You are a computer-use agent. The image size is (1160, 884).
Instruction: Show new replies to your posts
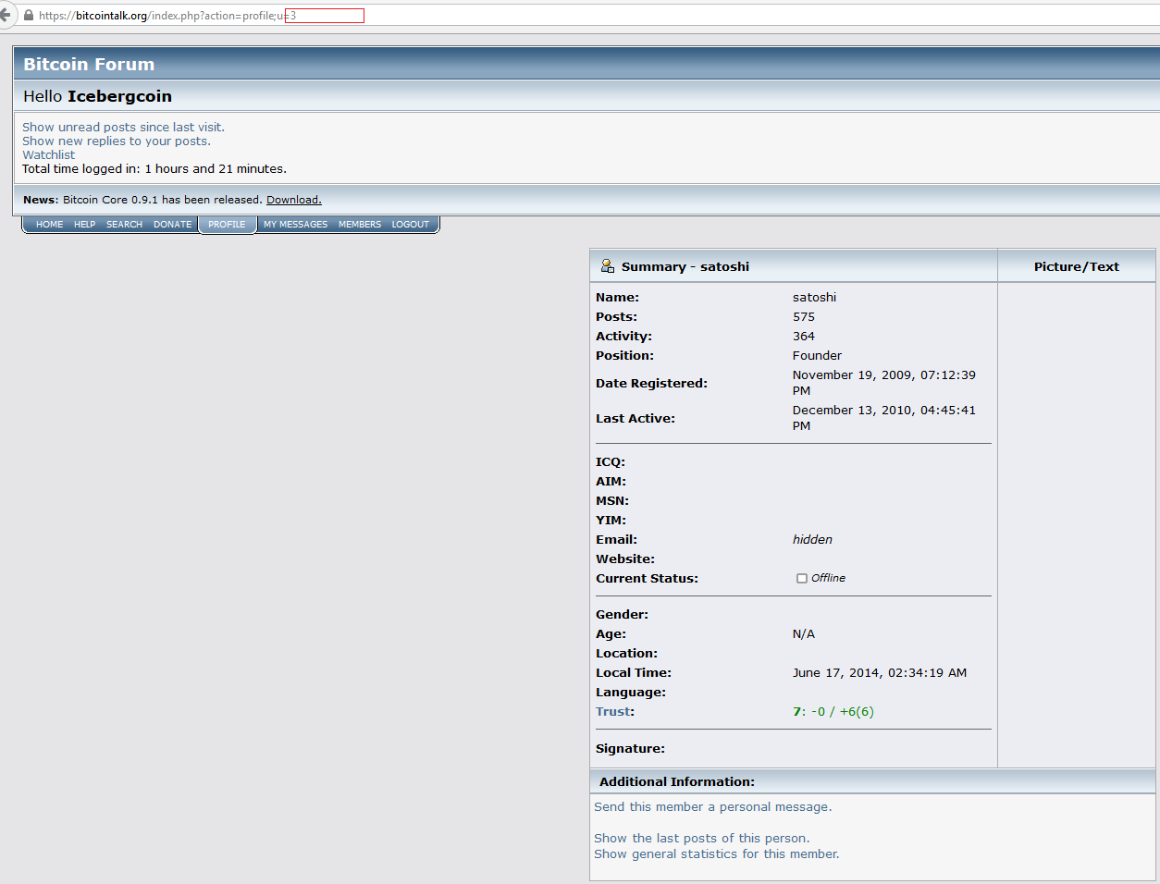[x=117, y=141]
